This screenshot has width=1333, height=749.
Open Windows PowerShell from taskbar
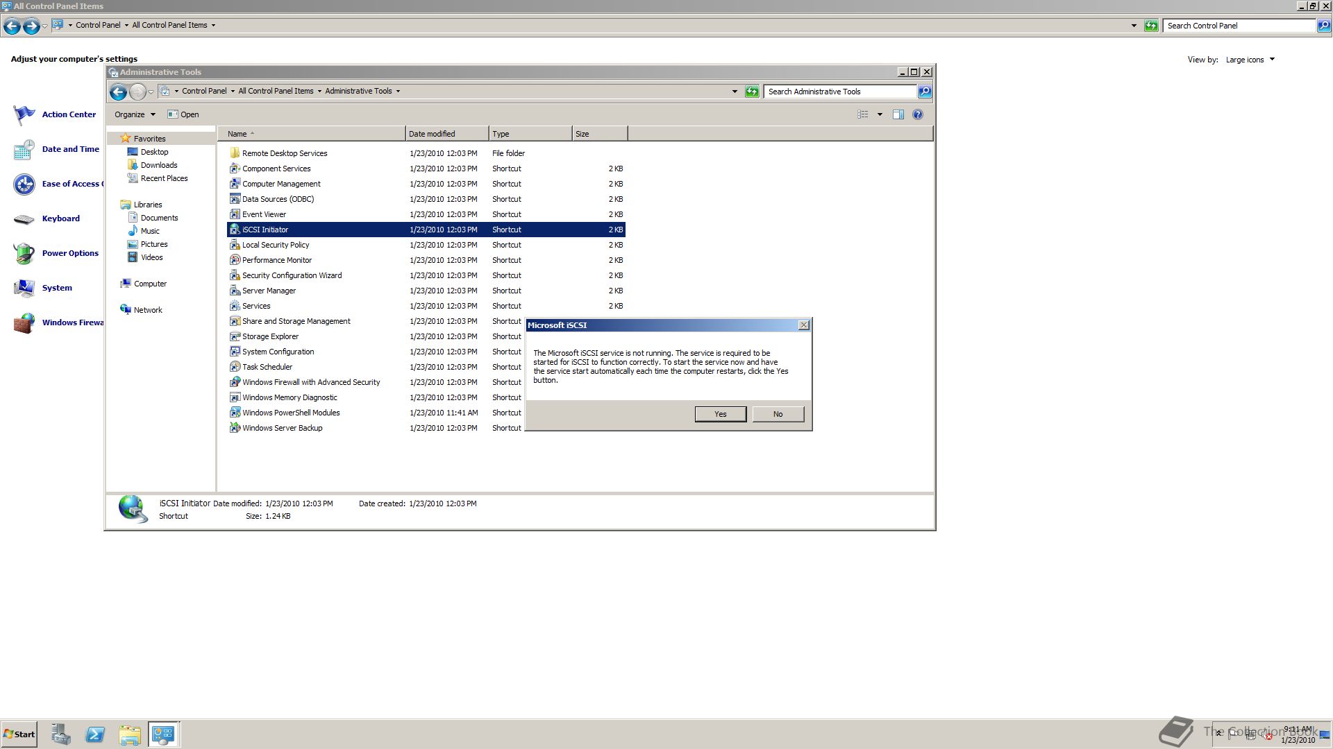95,734
